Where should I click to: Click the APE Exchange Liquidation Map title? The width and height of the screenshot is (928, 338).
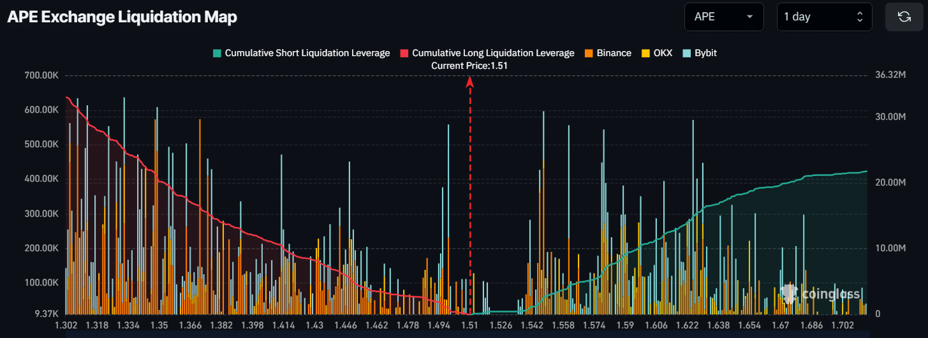[122, 17]
